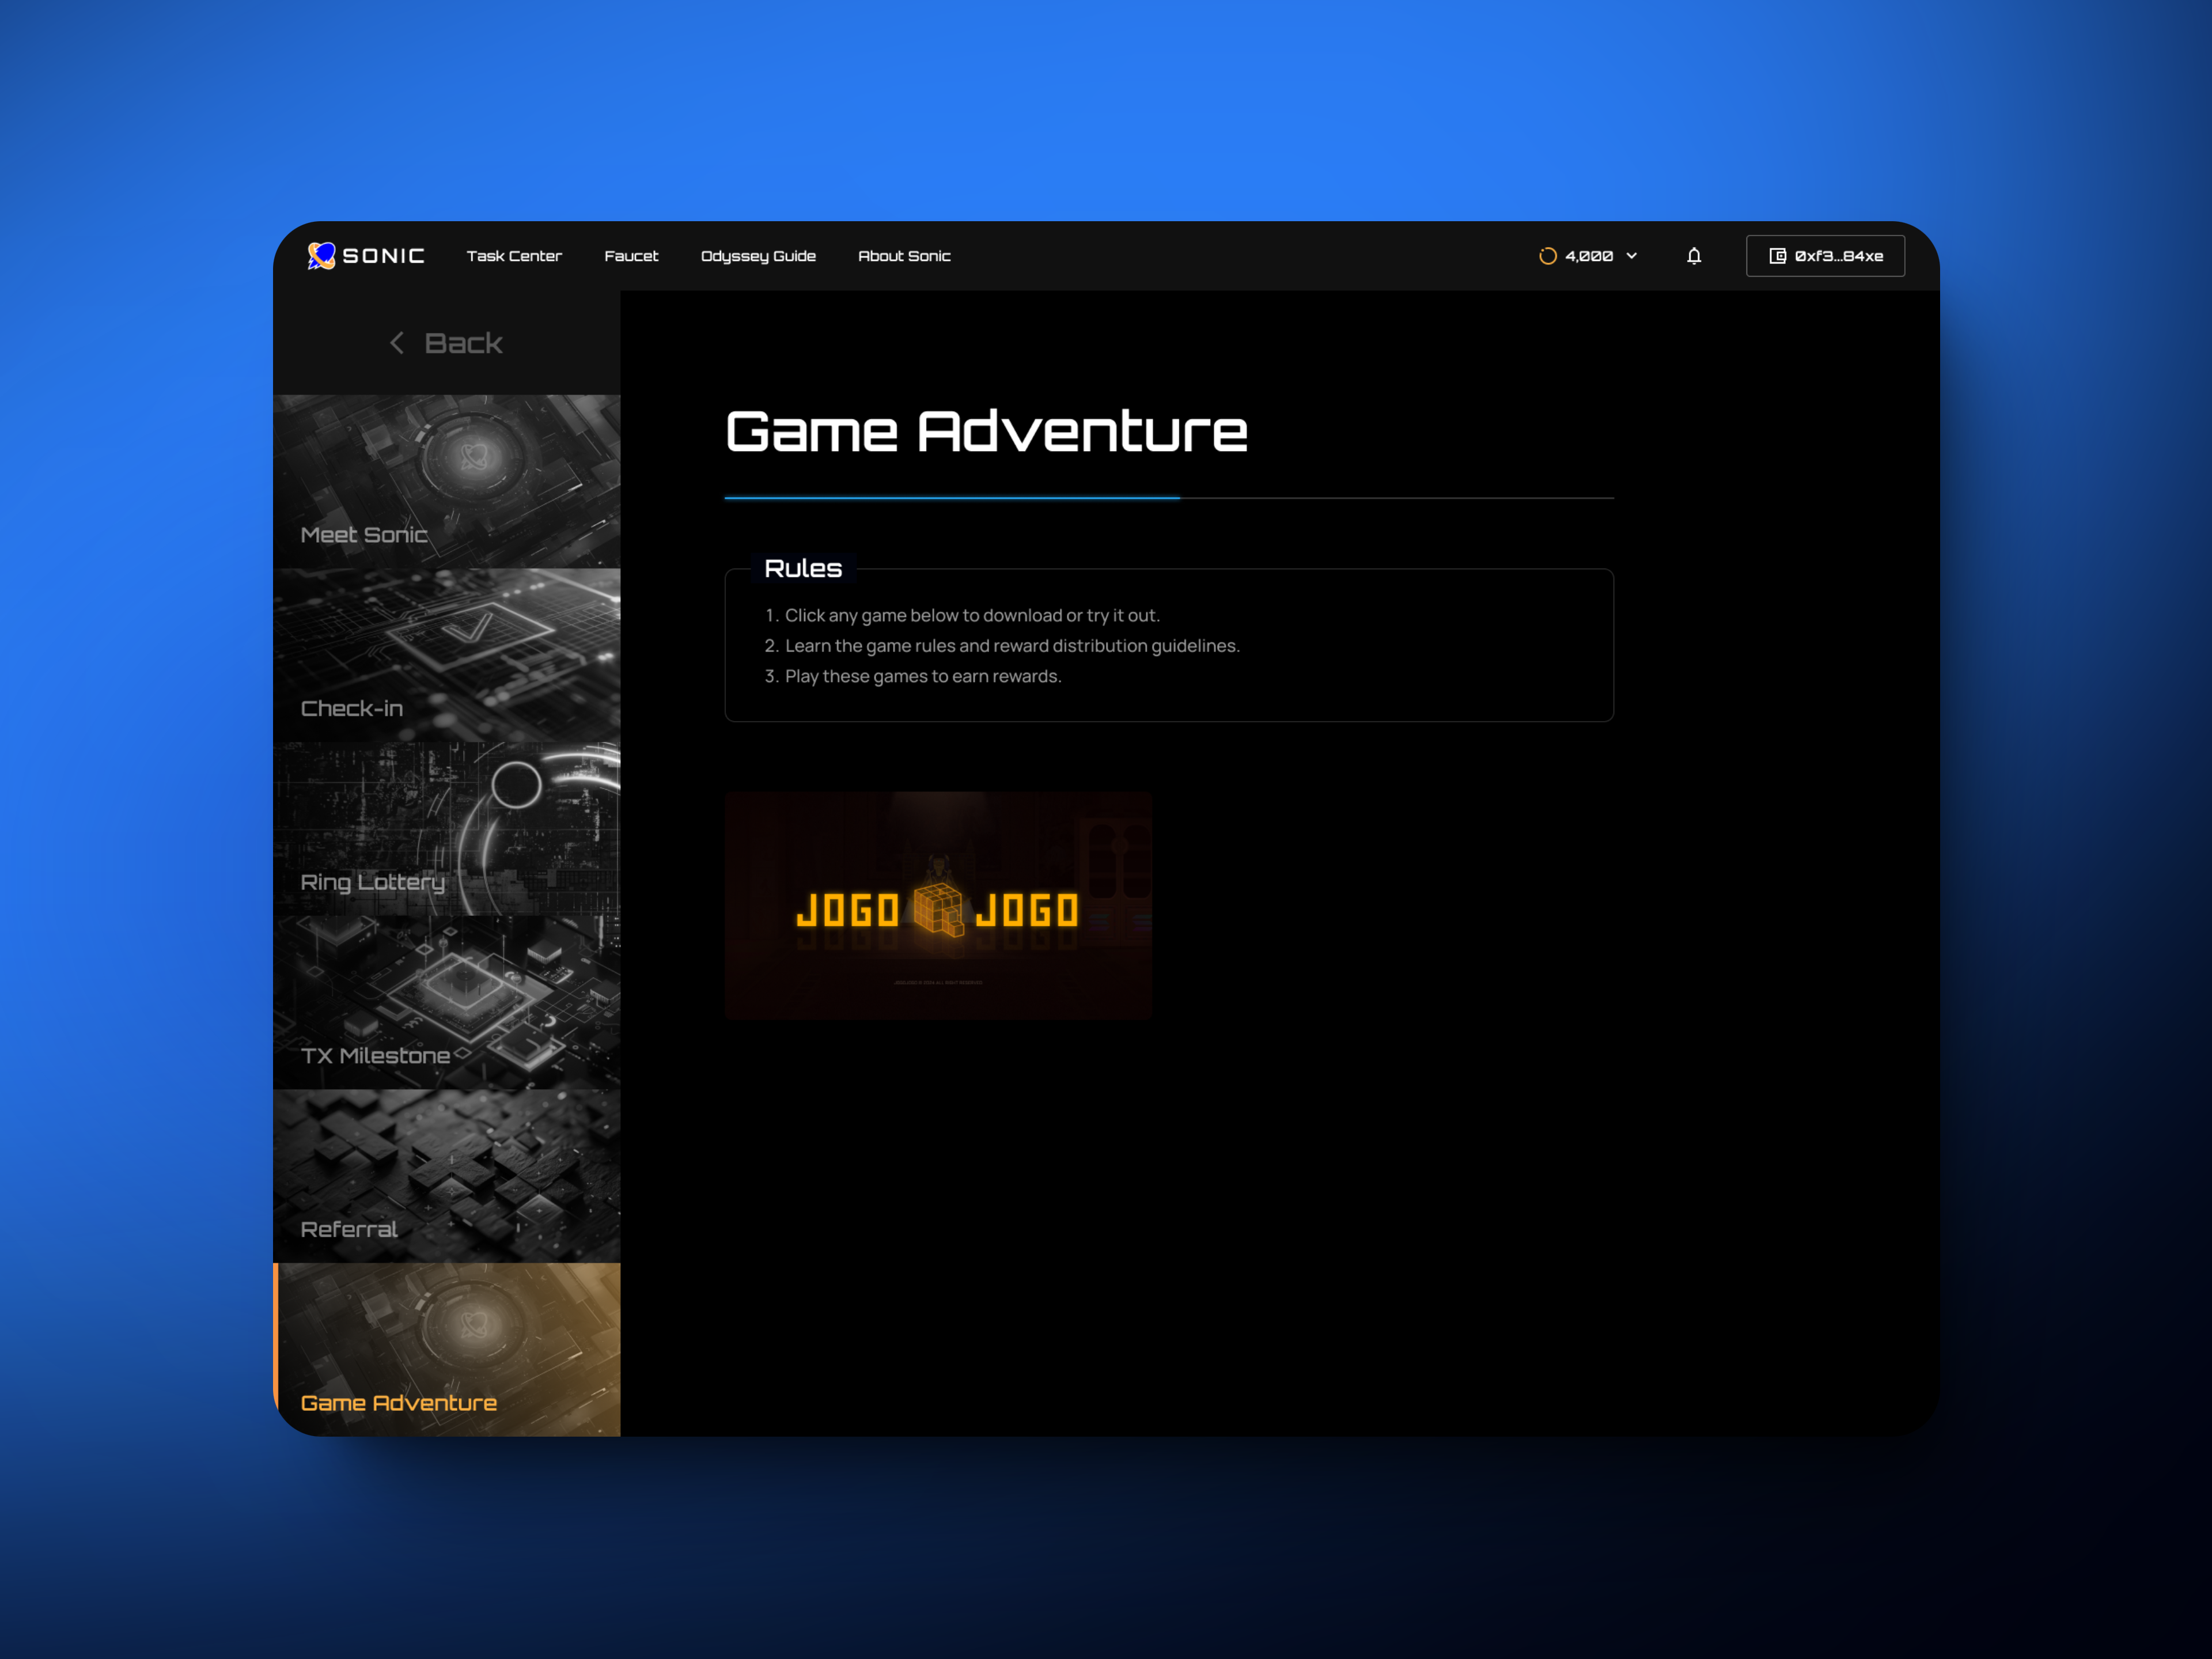Open About Sonic in navigation

click(904, 256)
